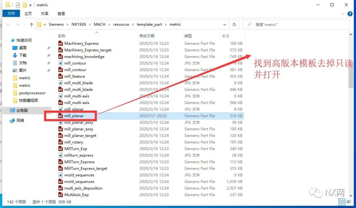Click the properties checkmark icon in title bar
The height and width of the screenshot is (208, 356).
pos(18,5)
